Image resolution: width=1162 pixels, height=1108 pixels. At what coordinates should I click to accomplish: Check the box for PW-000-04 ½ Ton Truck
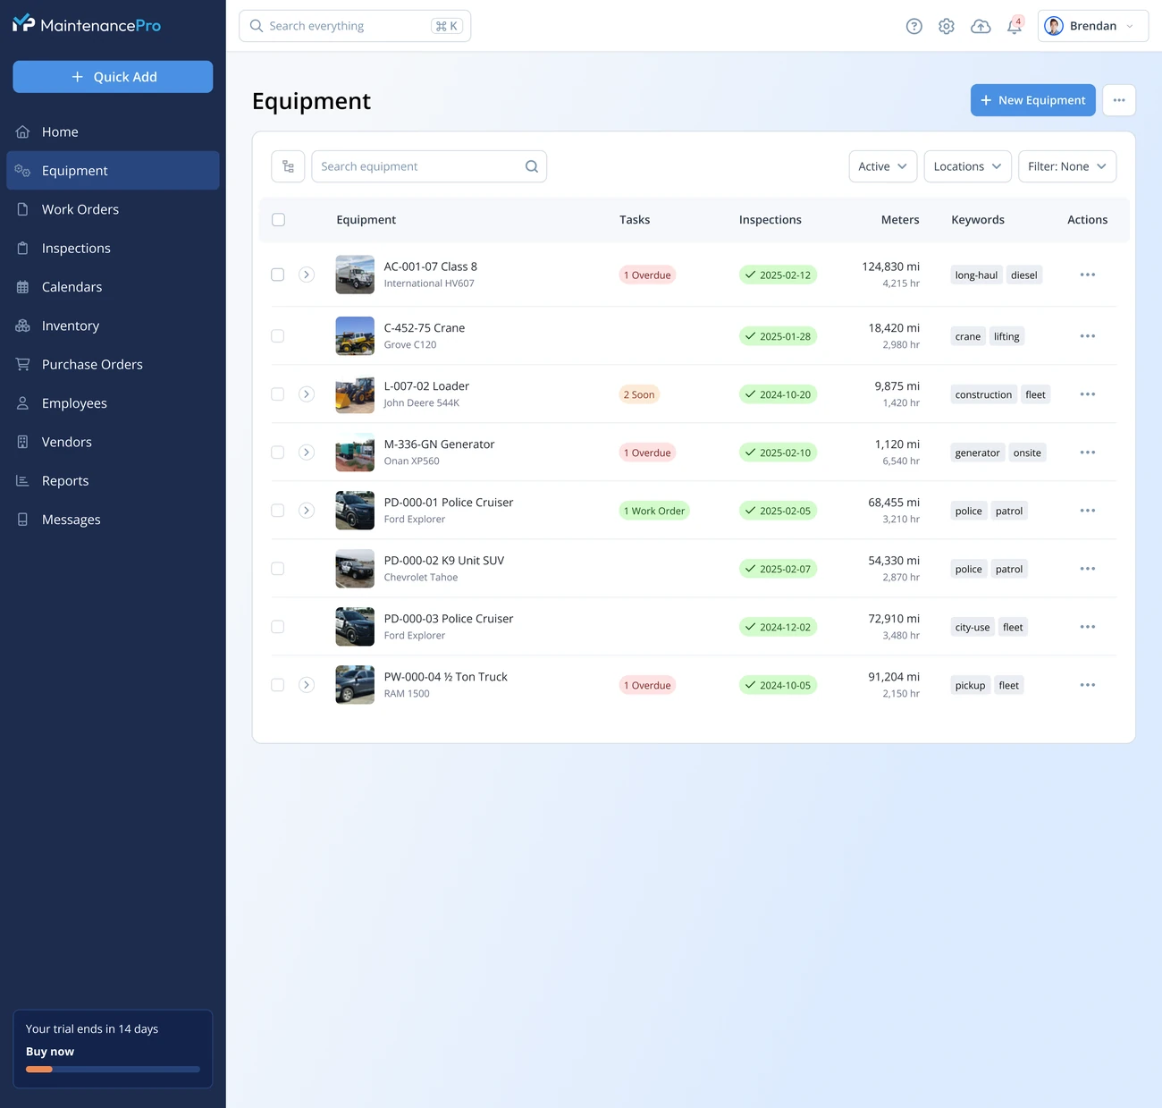[x=278, y=685]
